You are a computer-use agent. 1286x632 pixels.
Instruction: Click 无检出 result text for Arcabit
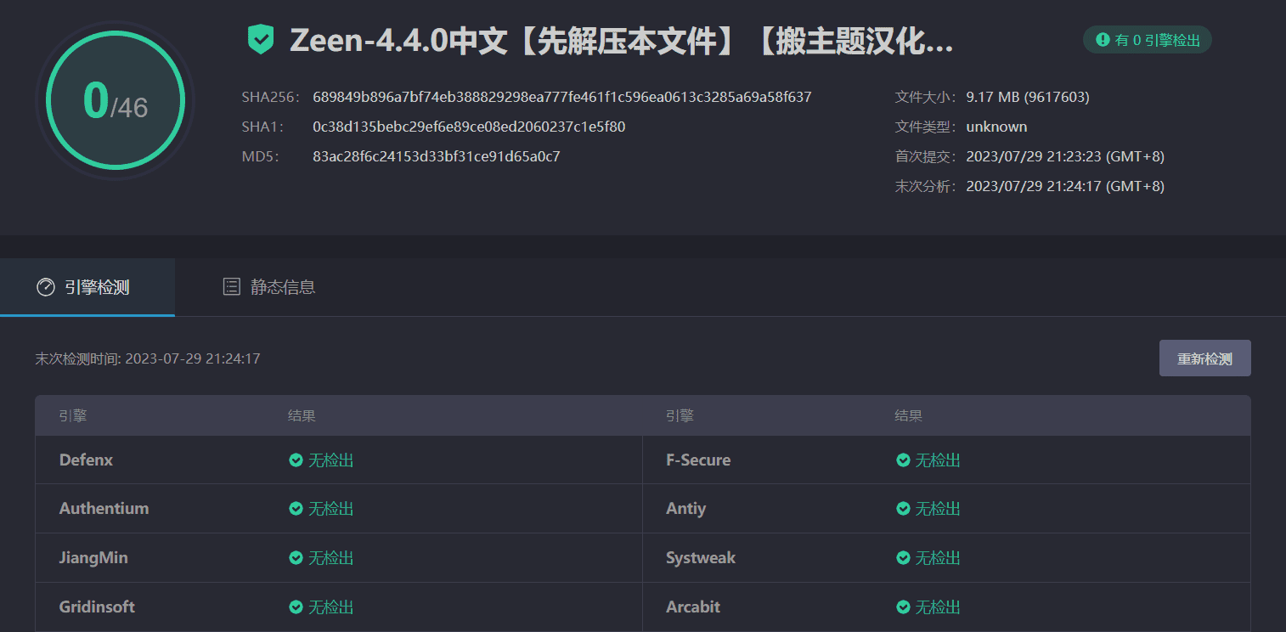click(938, 607)
